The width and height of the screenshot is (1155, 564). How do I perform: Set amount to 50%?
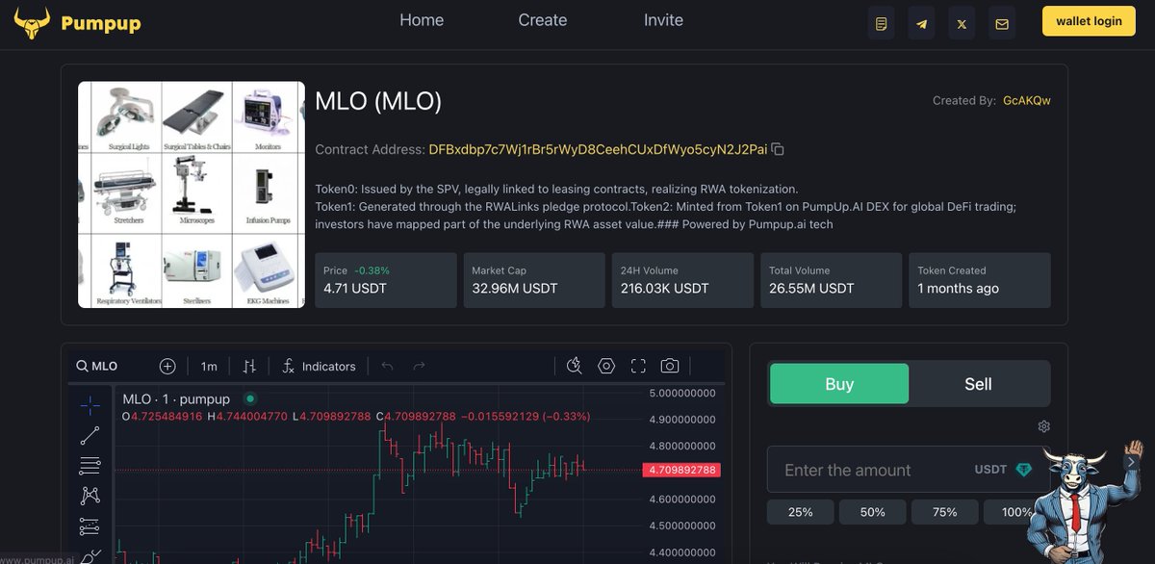pyautogui.click(x=873, y=512)
